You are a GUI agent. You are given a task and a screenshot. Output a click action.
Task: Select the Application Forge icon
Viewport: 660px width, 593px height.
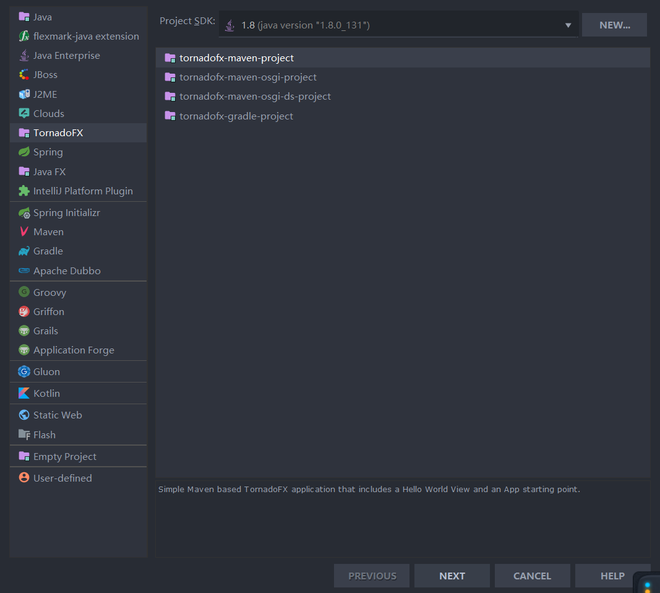(24, 350)
